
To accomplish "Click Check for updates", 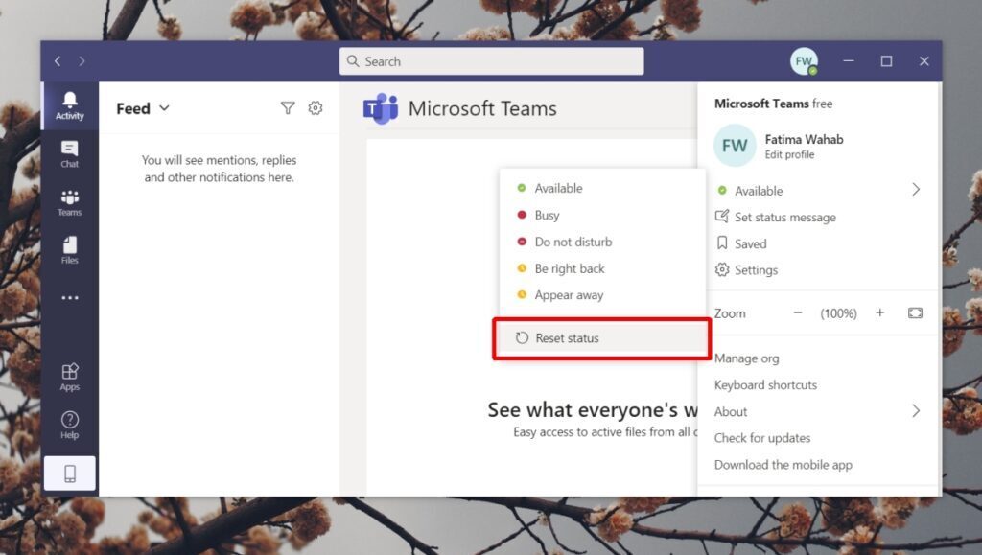I will coord(762,438).
